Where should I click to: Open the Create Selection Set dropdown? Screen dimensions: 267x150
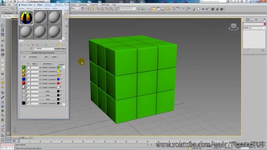tap(127, 8)
